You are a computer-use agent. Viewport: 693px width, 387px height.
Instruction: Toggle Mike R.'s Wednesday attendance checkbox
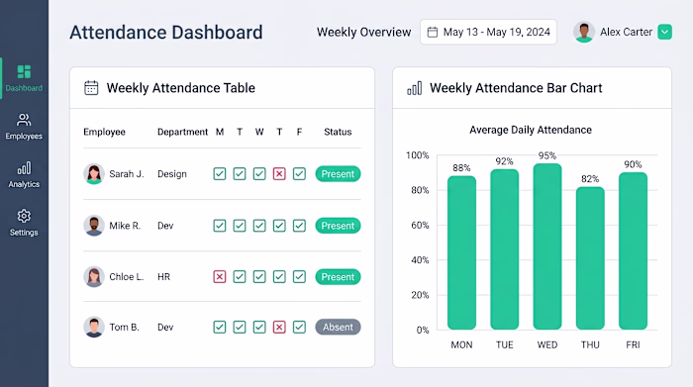click(259, 226)
